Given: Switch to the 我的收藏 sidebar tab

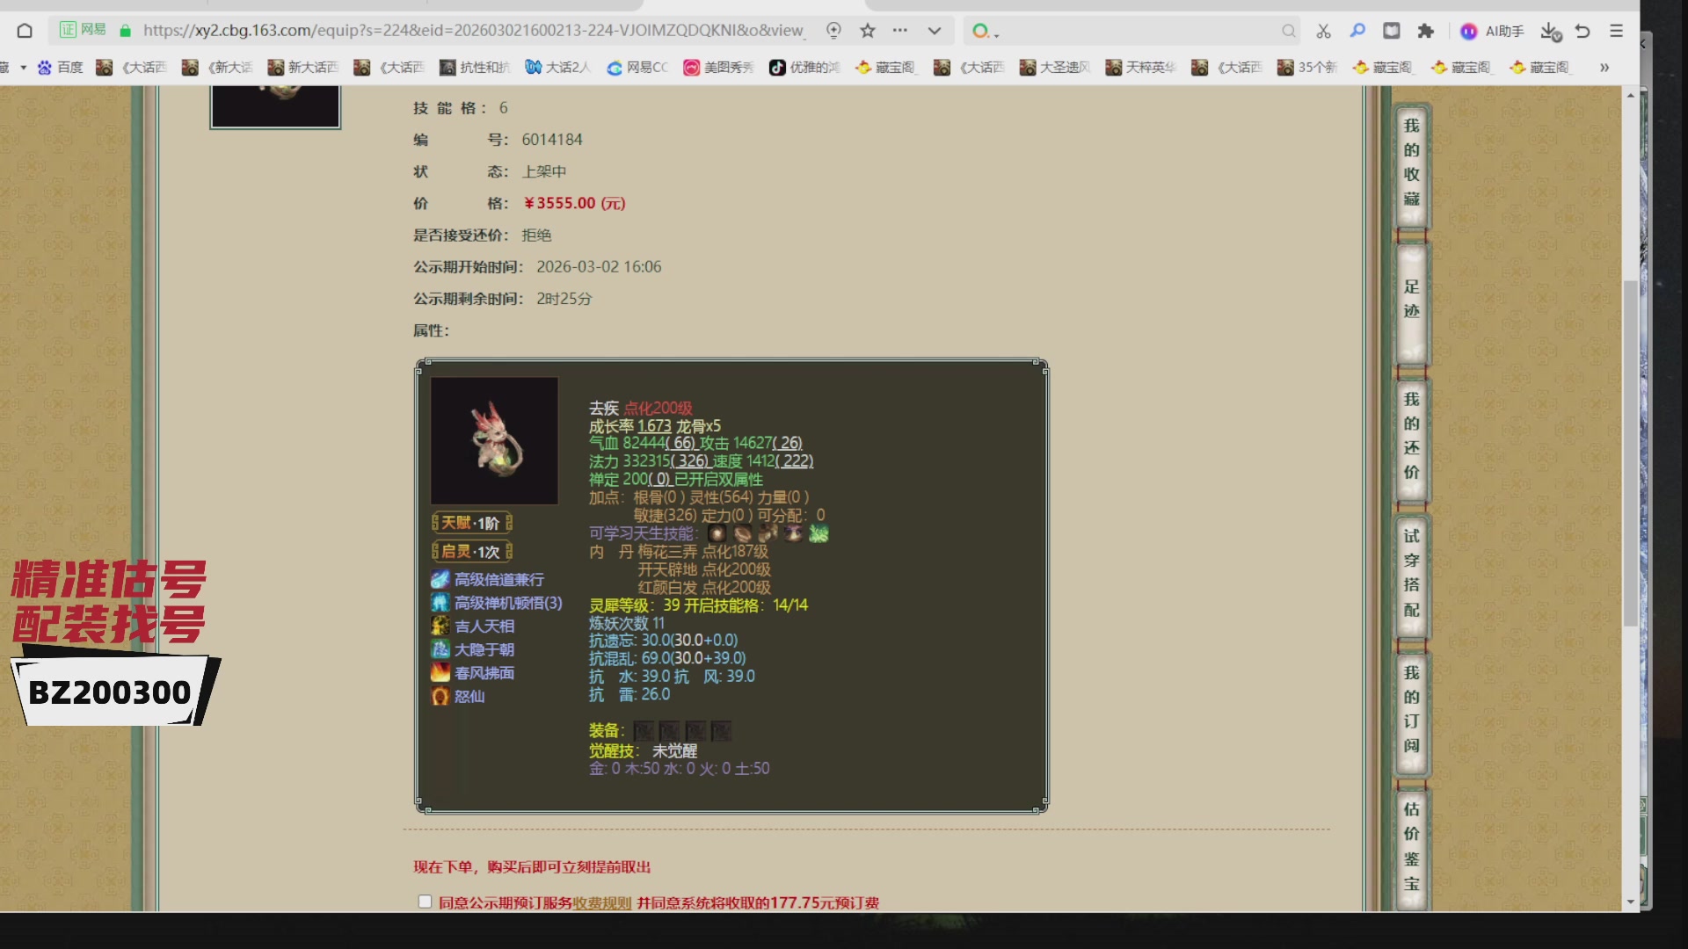Looking at the screenshot, I should [x=1410, y=167].
